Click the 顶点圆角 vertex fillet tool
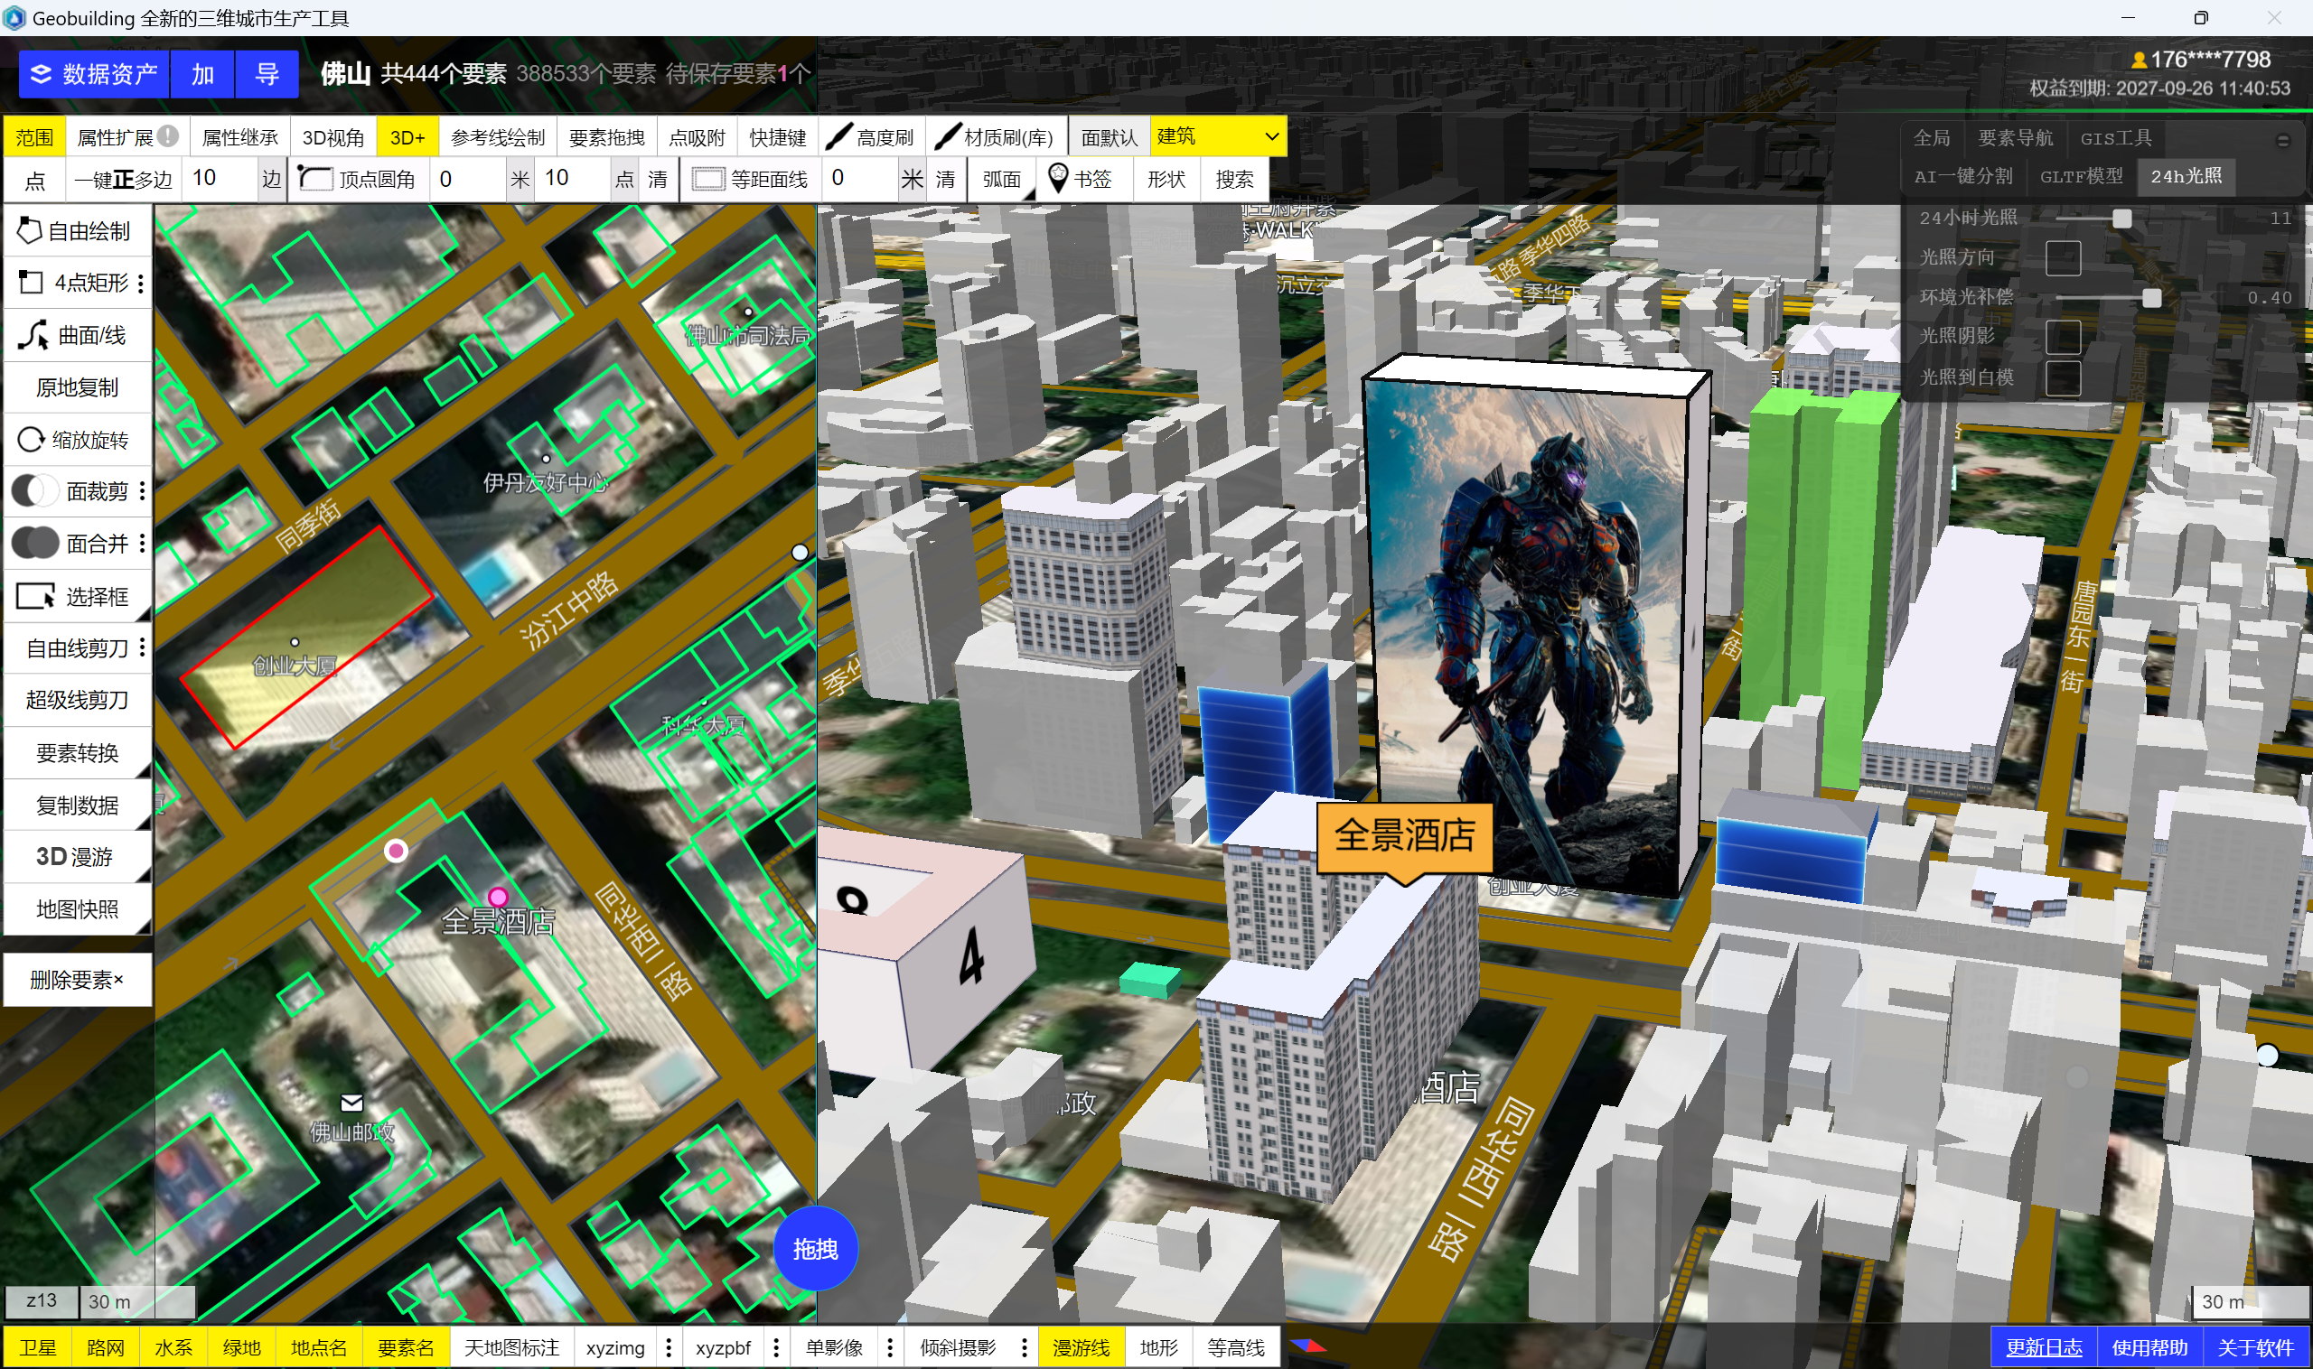Image resolution: width=2313 pixels, height=1369 pixels. (357, 179)
